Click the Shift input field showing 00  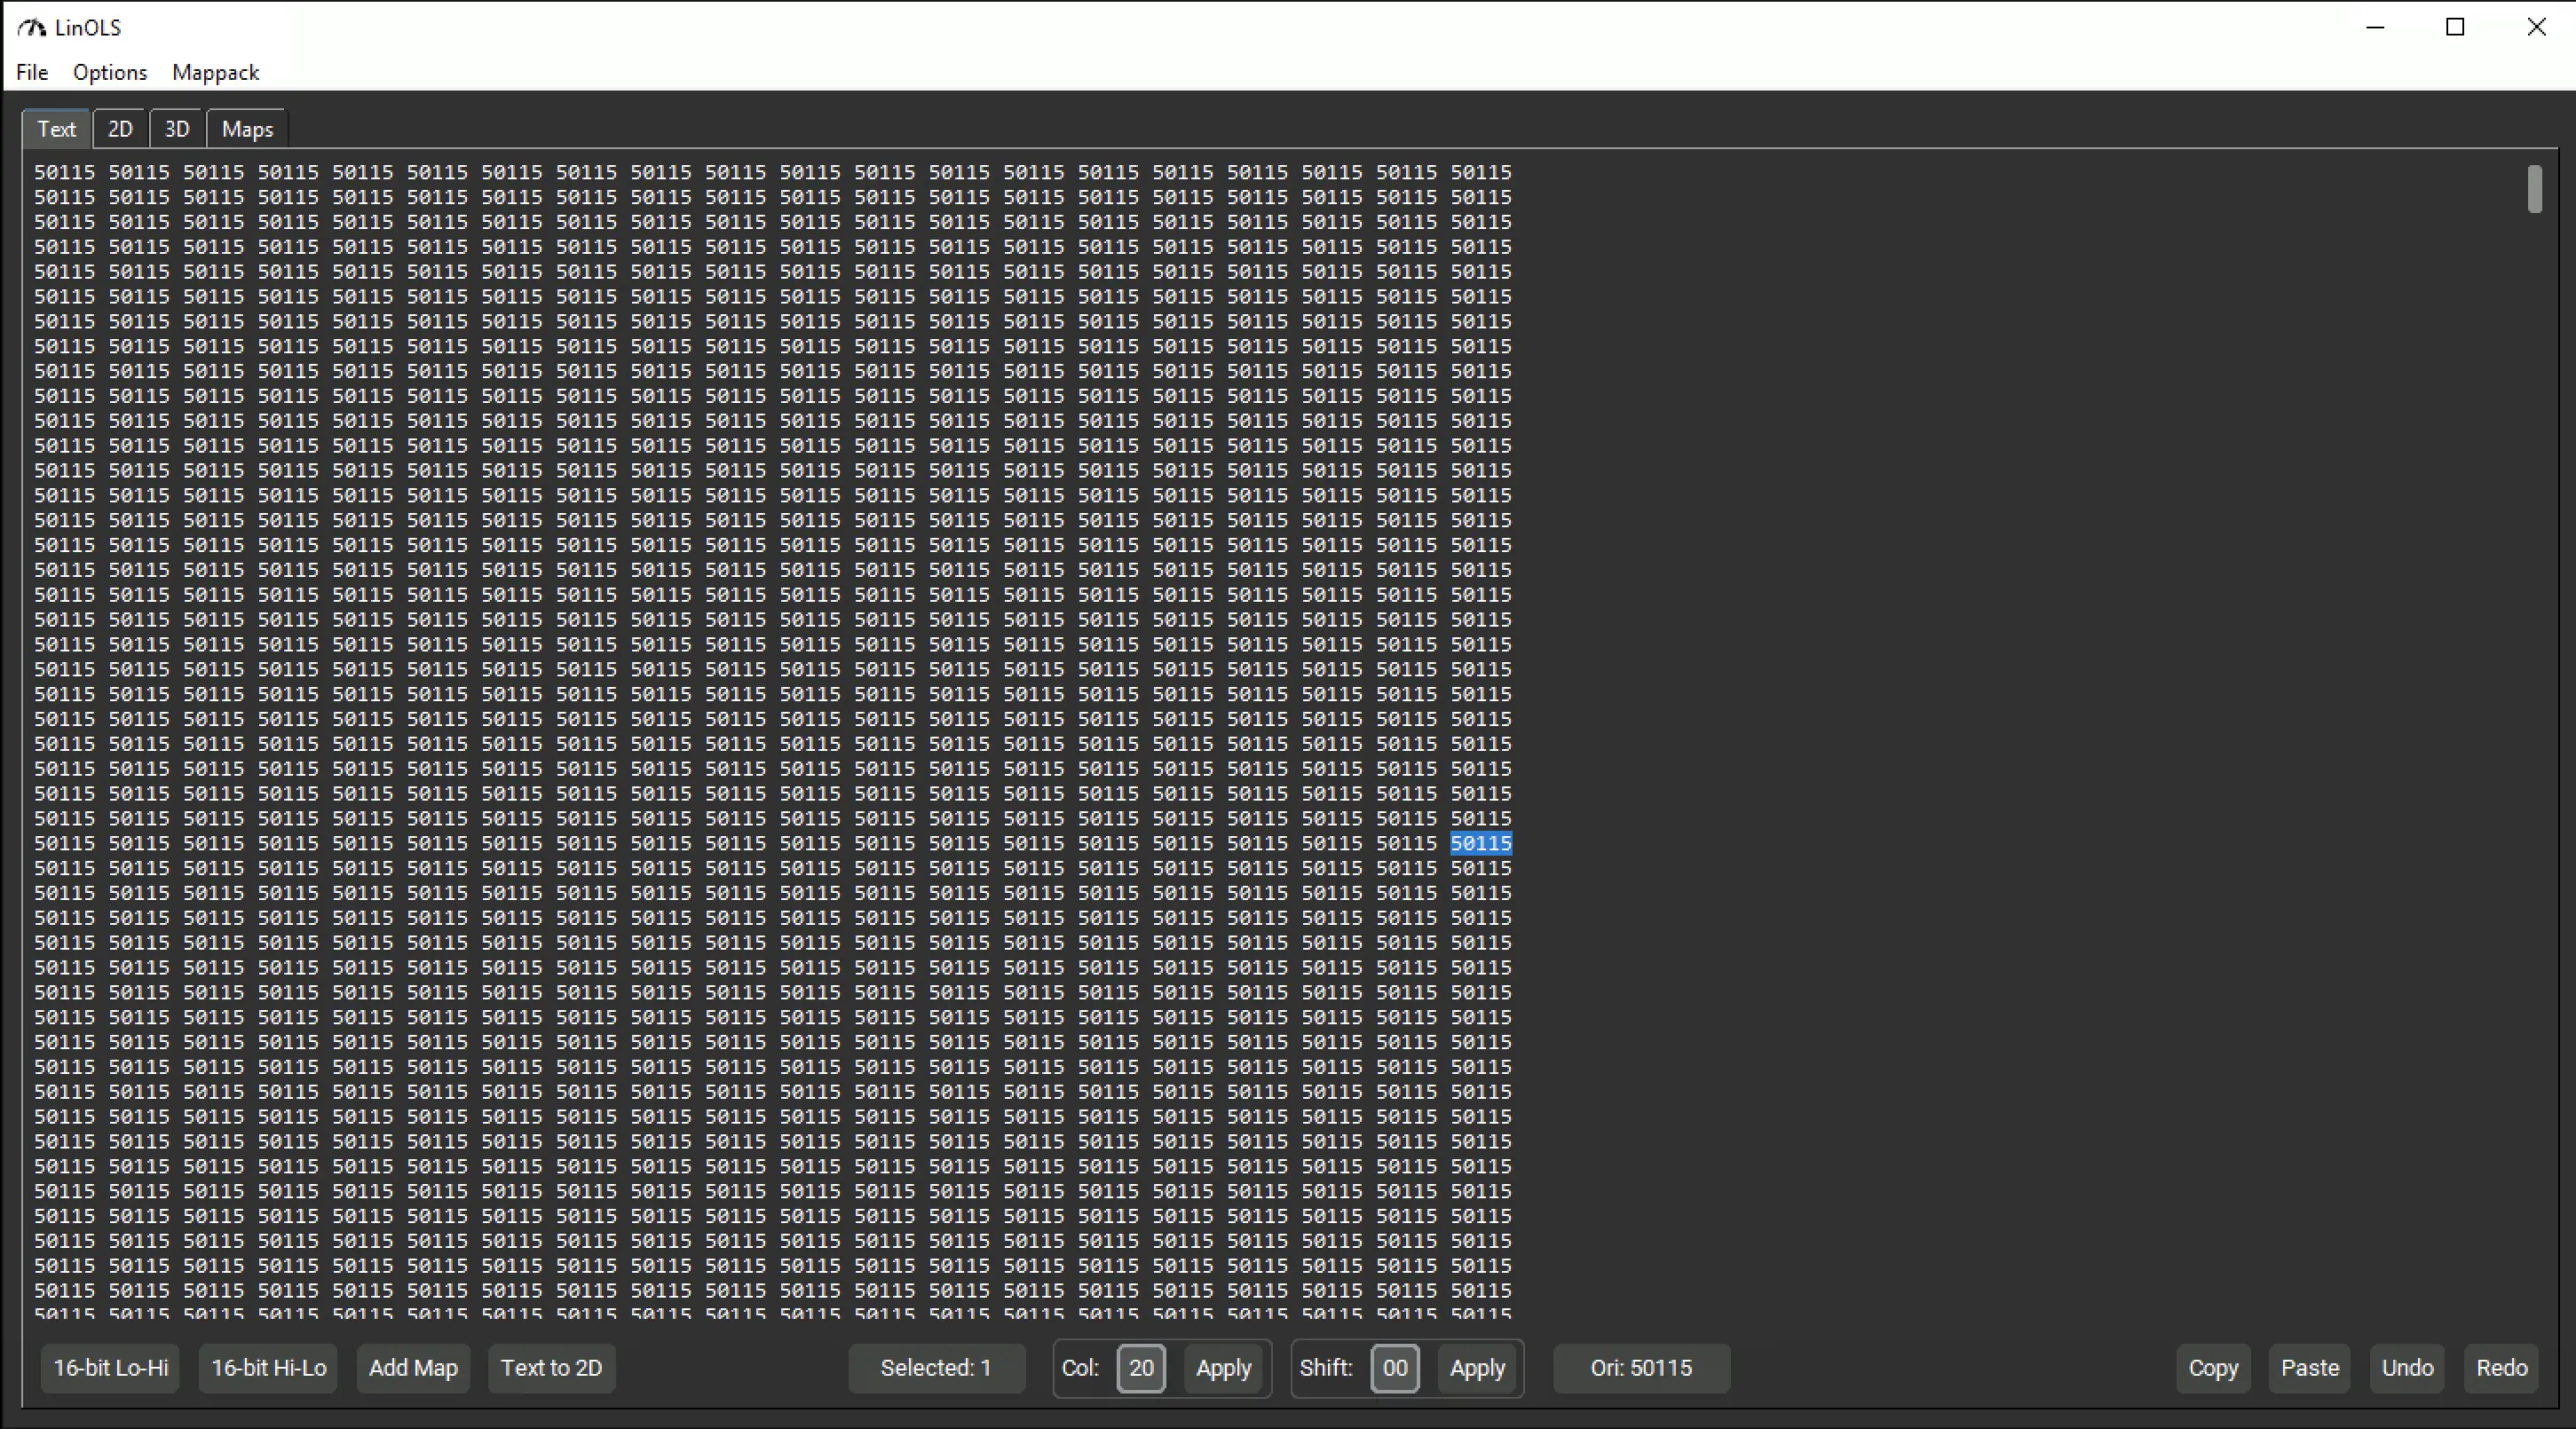[x=1394, y=1368]
